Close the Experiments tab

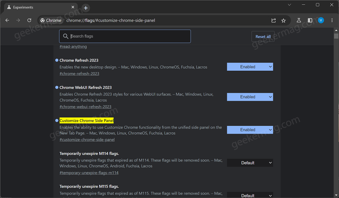pyautogui.click(x=73, y=7)
